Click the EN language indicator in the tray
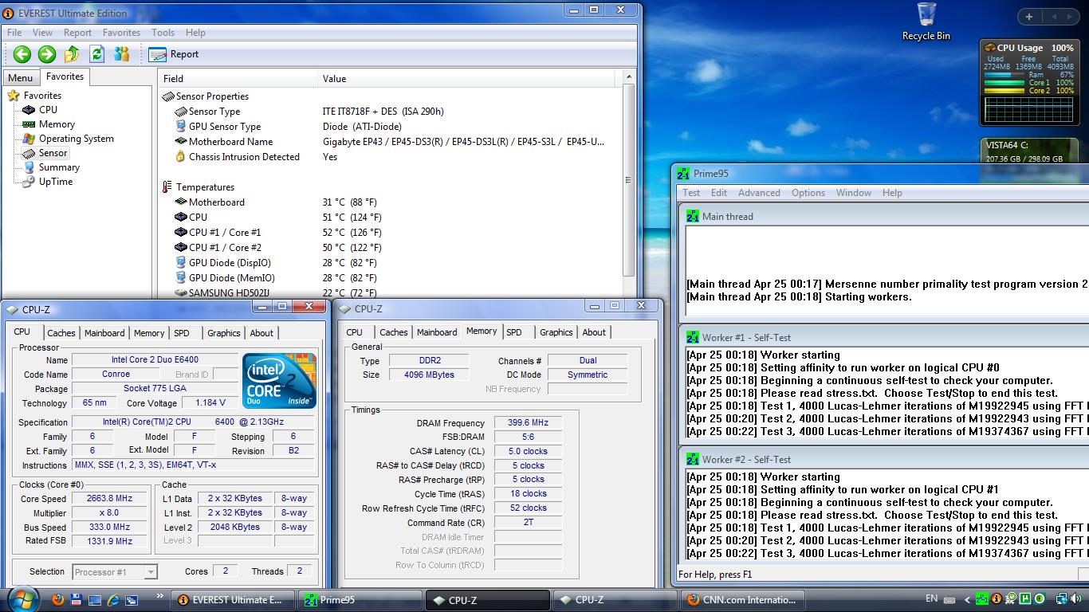The width and height of the screenshot is (1089, 612). point(931,598)
